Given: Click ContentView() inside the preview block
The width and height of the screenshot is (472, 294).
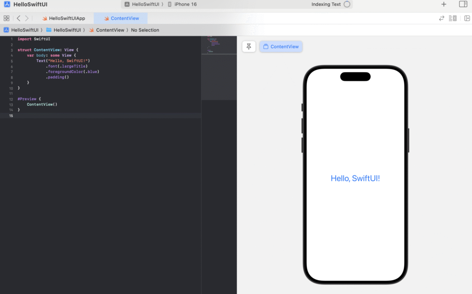Looking at the screenshot, I should click(42, 104).
